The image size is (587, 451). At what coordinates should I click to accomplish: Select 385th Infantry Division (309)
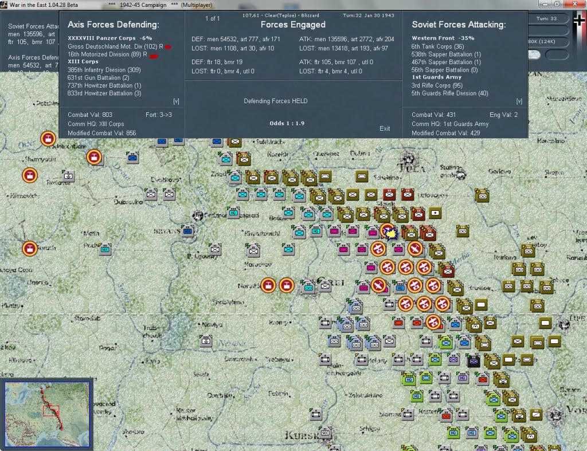[104, 69]
